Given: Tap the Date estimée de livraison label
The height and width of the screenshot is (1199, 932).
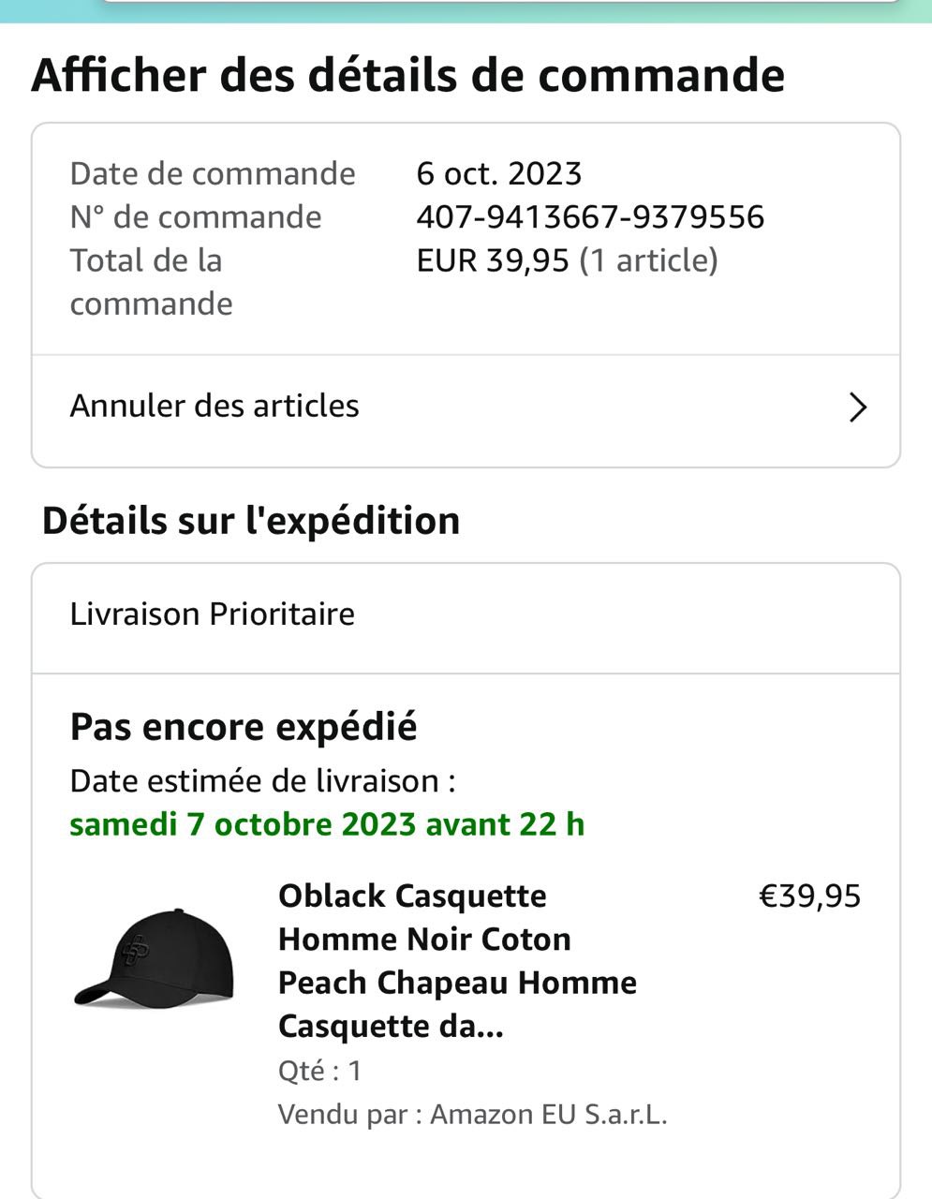Looking at the screenshot, I should pyautogui.click(x=263, y=781).
